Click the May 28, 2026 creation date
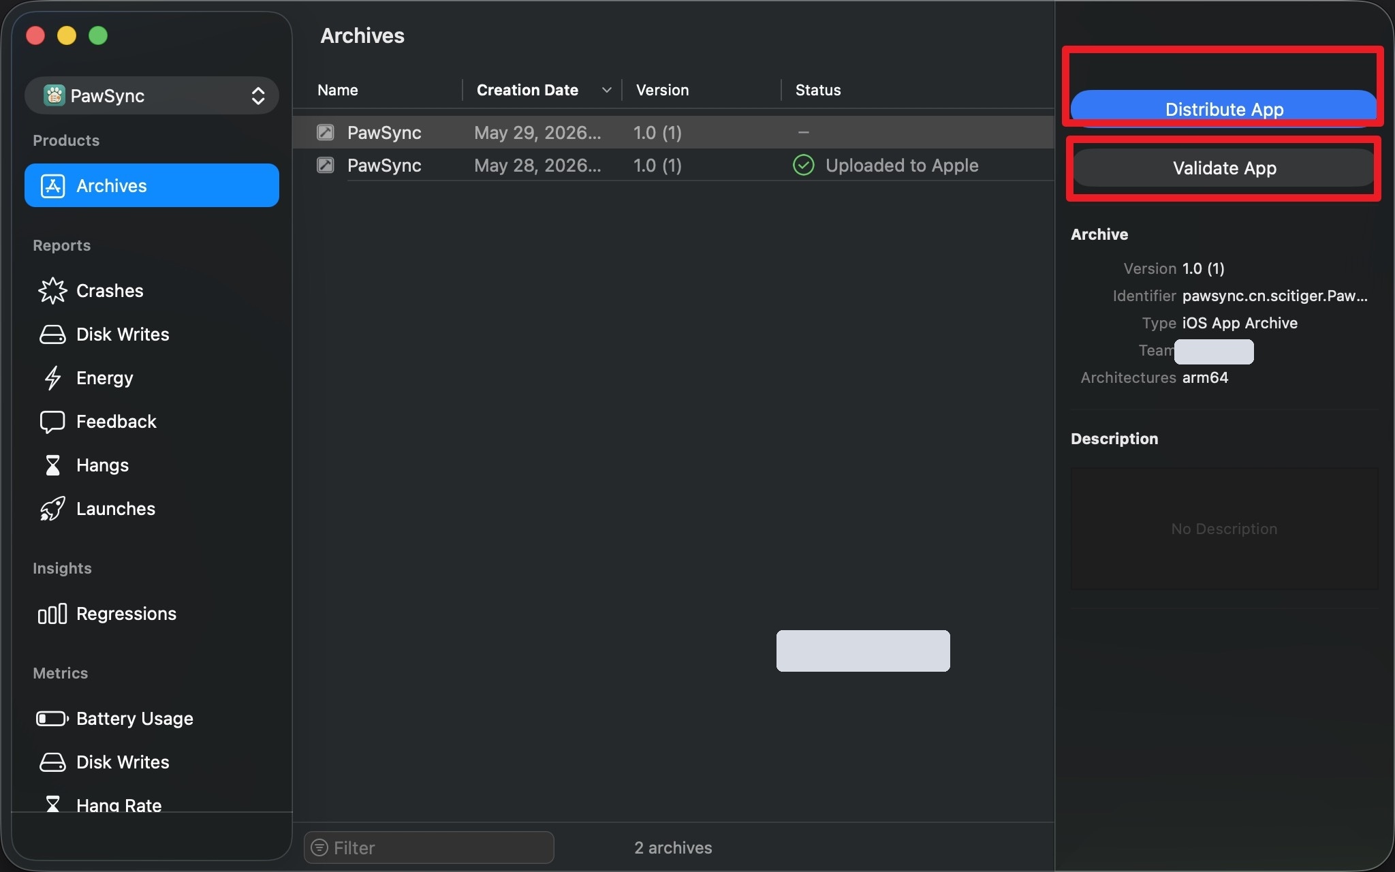The width and height of the screenshot is (1395, 872). tap(537, 165)
